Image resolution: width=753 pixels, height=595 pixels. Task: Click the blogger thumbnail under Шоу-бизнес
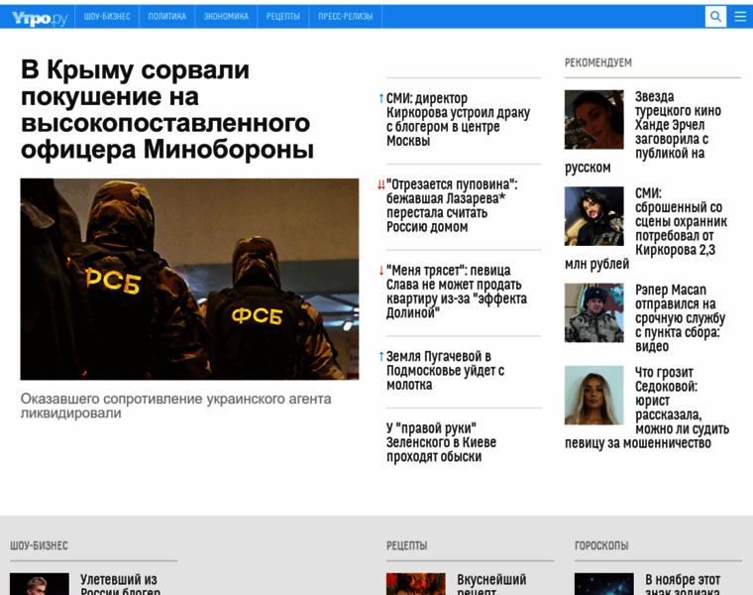(40, 584)
